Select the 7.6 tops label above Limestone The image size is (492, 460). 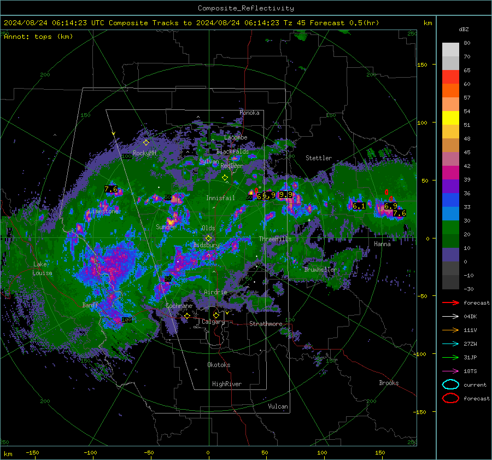coord(111,189)
